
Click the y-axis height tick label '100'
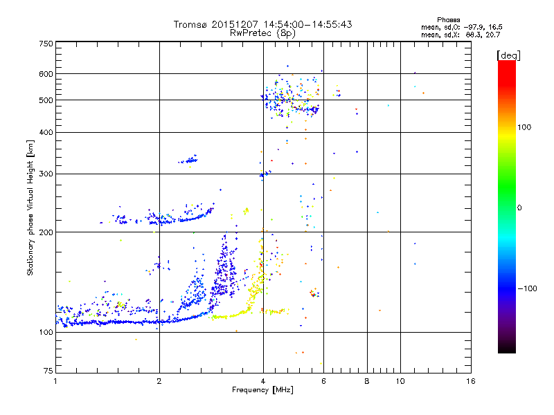click(x=46, y=332)
